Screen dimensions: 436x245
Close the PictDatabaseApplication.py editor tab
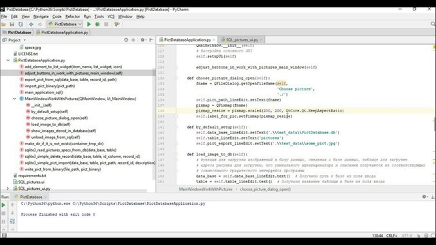[x=214, y=40]
